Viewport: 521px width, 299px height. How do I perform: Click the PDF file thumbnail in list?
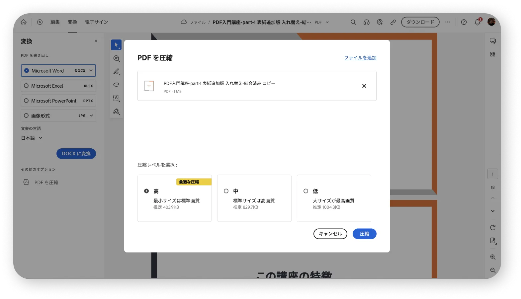[x=149, y=86]
